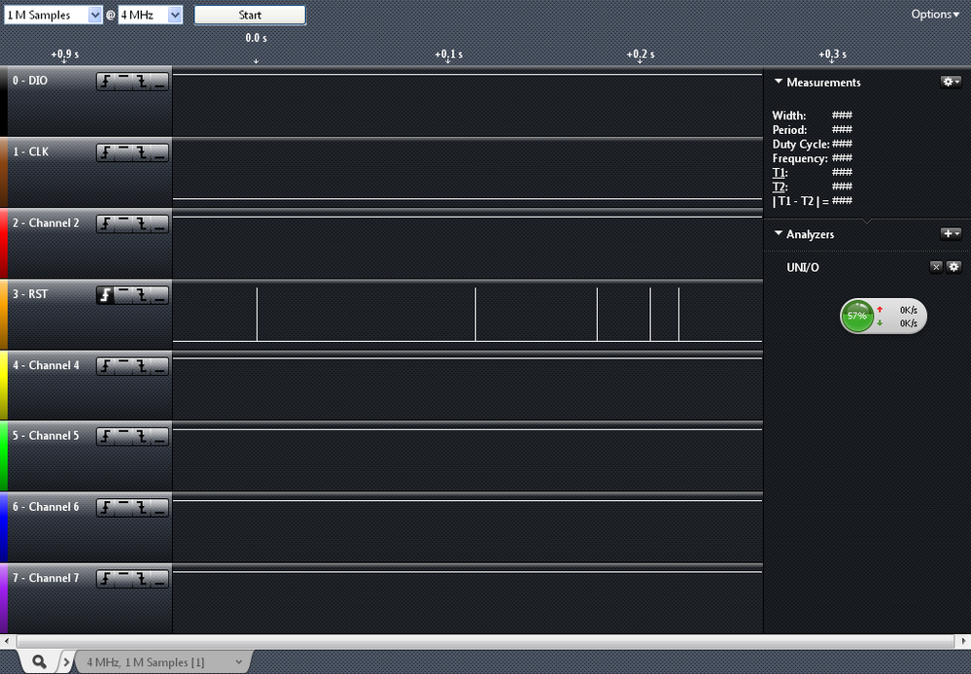The width and height of the screenshot is (971, 674).
Task: Open the Add Analyzer plus button
Action: click(x=951, y=233)
